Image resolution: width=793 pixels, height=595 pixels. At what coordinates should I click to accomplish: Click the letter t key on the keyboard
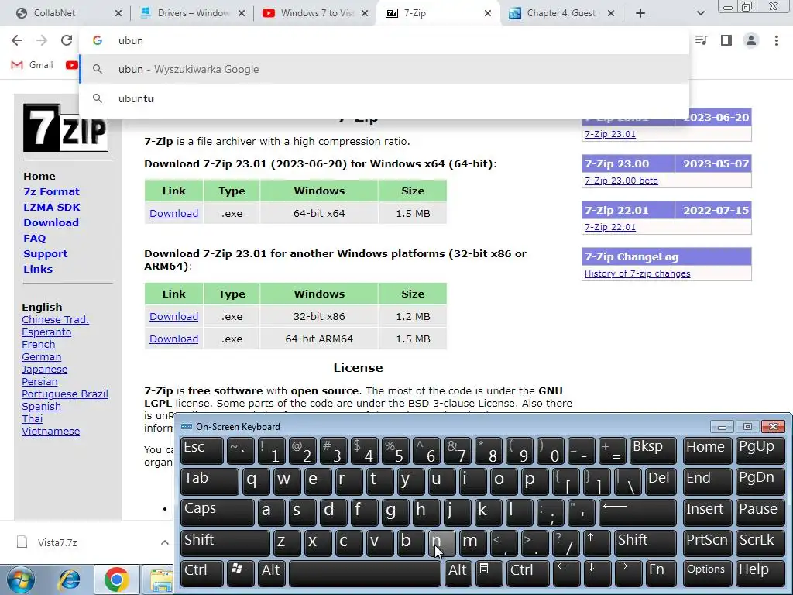click(379, 481)
